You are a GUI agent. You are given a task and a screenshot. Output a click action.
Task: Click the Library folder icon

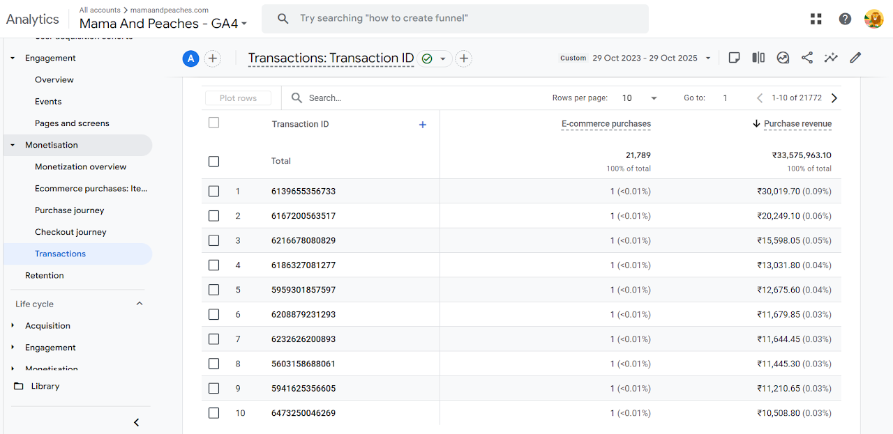(x=18, y=386)
